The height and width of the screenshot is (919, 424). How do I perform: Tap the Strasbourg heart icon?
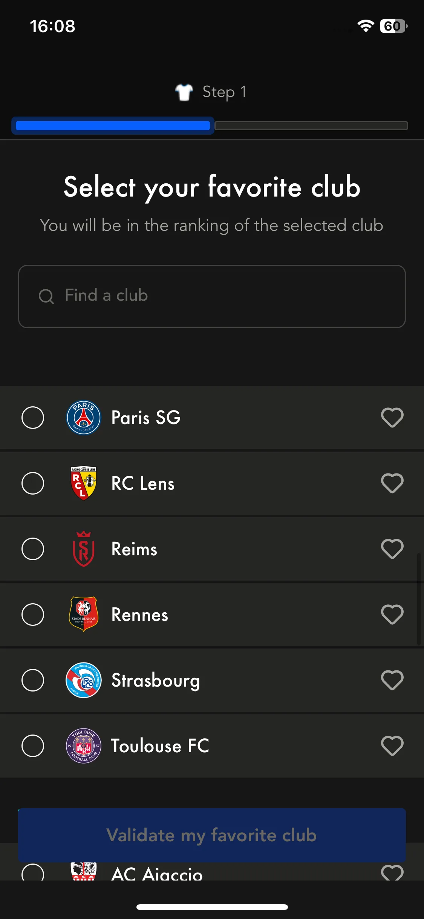point(392,680)
